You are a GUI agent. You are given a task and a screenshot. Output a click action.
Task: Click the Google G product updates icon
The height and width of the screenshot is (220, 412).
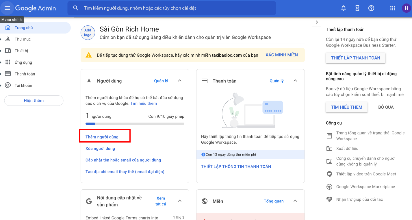pos(89,201)
